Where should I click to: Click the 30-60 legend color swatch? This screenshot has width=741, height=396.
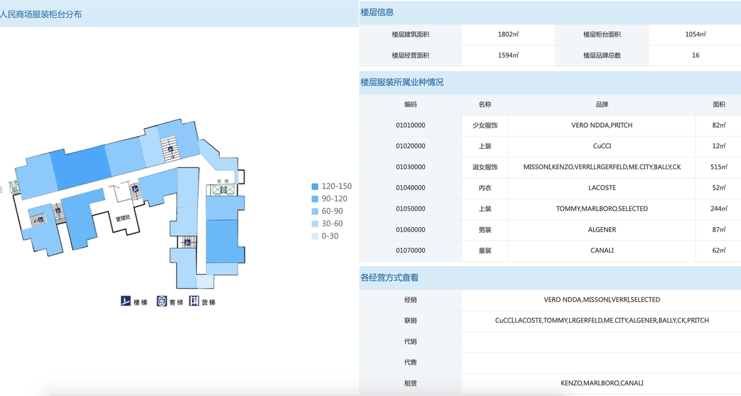point(315,224)
